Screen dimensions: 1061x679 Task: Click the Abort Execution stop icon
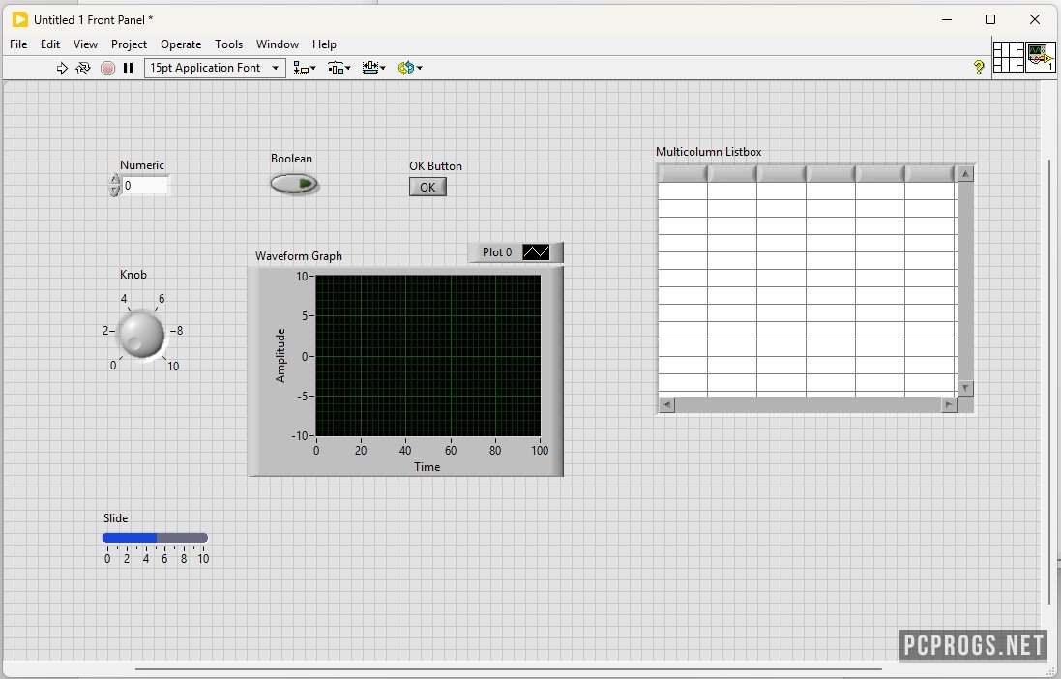[x=107, y=68]
